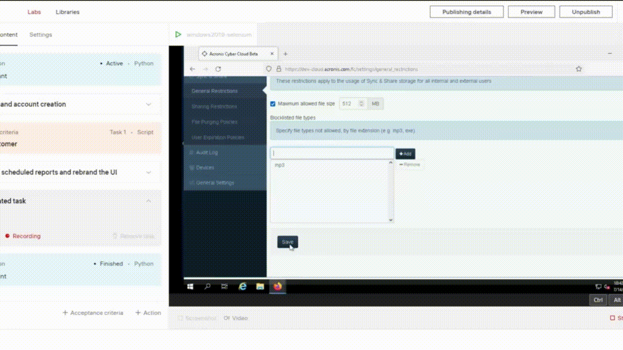Bookmark the page via the star icon
Image resolution: width=623 pixels, height=350 pixels.
pyautogui.click(x=579, y=69)
